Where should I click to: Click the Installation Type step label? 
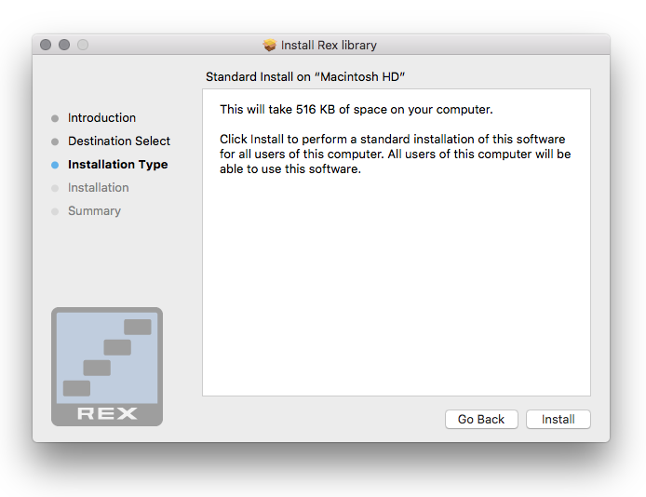[118, 165]
